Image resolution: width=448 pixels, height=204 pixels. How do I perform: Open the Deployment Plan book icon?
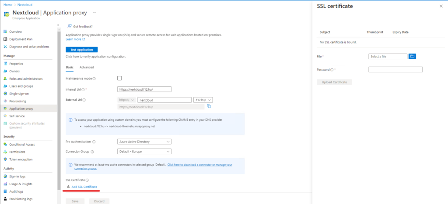click(5, 39)
